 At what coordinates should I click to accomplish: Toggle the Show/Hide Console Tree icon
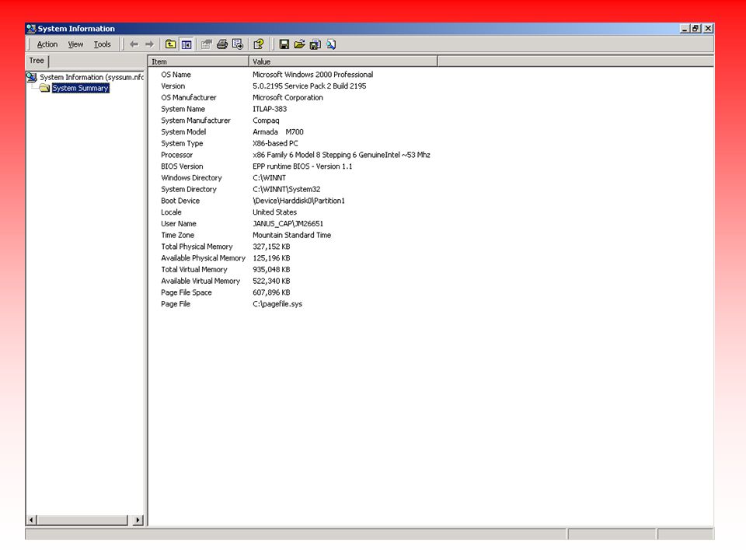click(186, 44)
